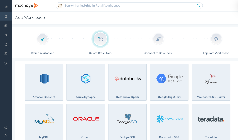Select the Oracle data store card
The width and height of the screenshot is (238, 140).
click(86, 122)
